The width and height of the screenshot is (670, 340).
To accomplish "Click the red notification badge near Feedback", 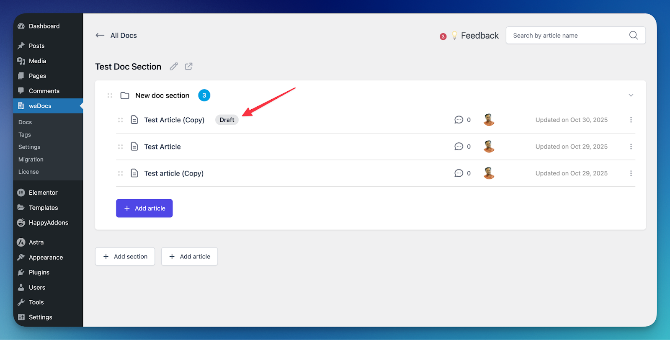I will [443, 36].
